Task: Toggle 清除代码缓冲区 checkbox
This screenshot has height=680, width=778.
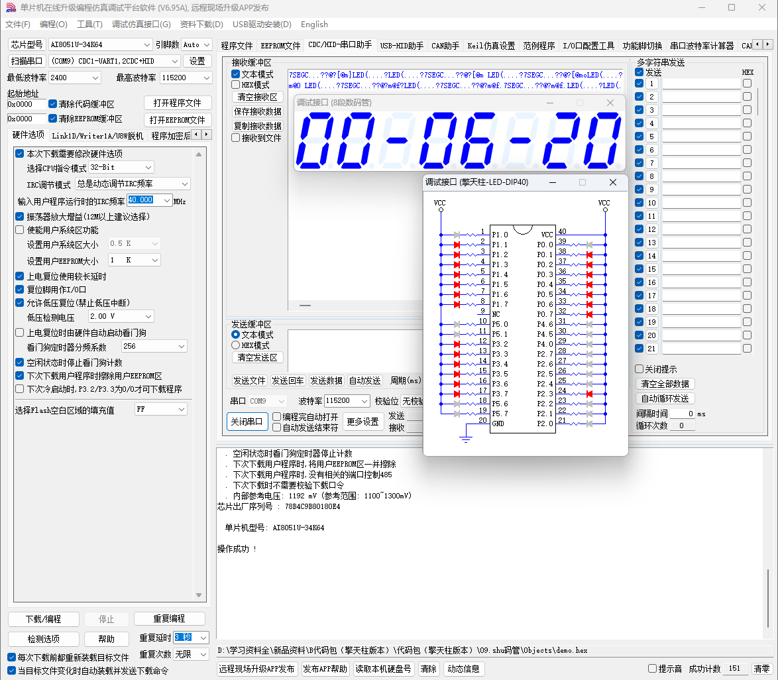Action: [52, 104]
